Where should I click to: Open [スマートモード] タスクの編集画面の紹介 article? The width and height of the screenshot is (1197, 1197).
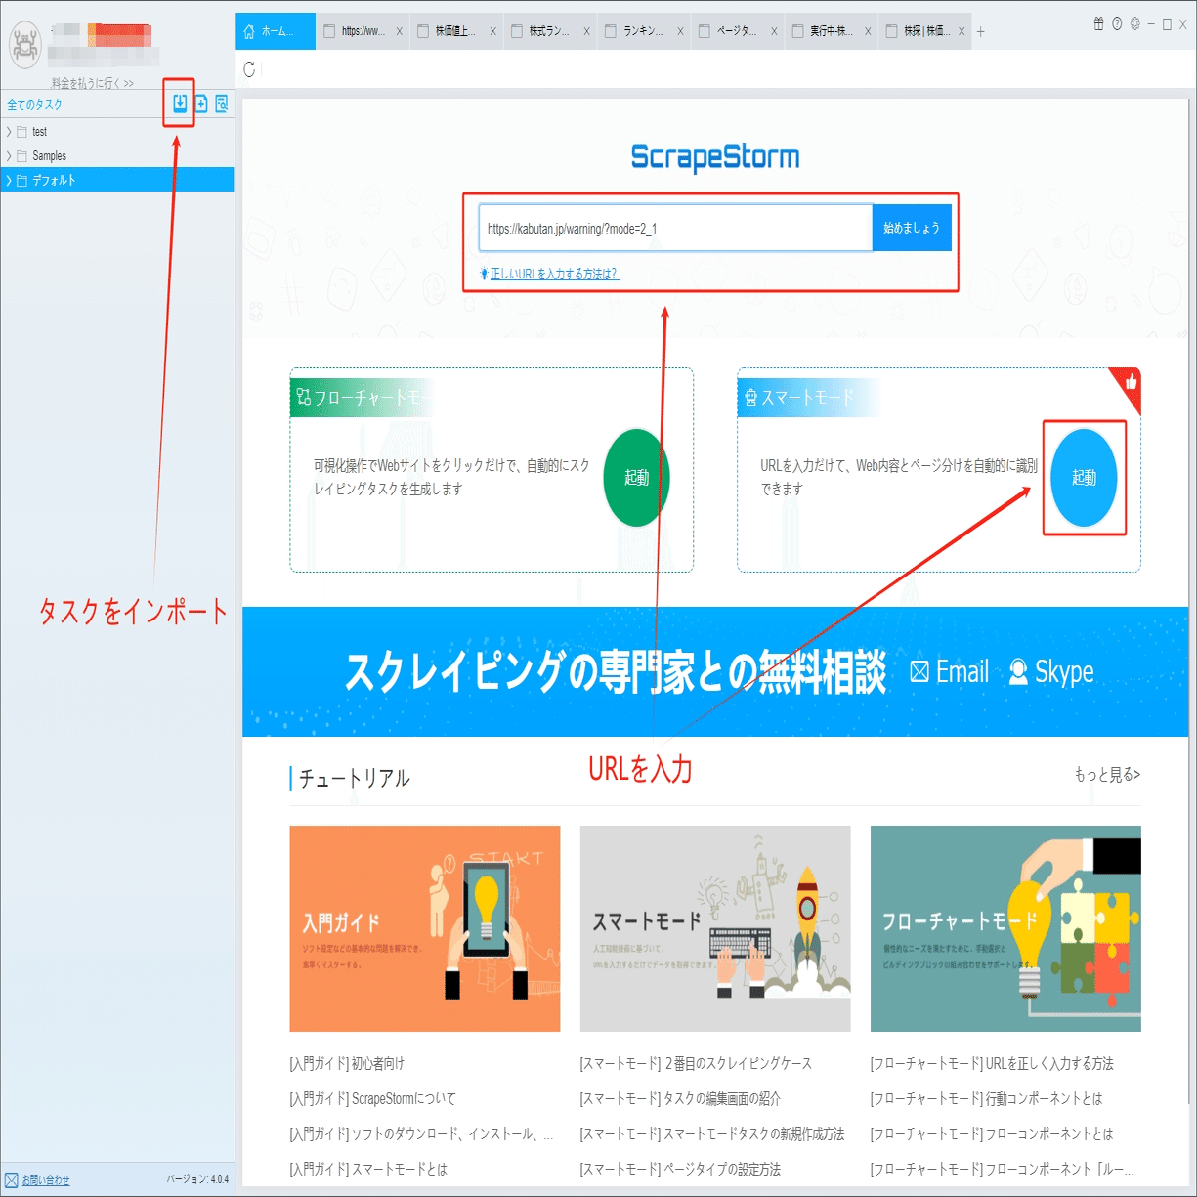click(x=680, y=1098)
